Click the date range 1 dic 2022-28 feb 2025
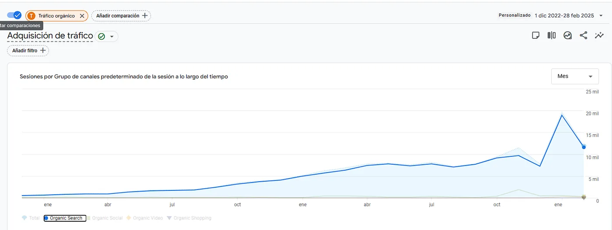Image resolution: width=612 pixels, height=230 pixels. [564, 16]
